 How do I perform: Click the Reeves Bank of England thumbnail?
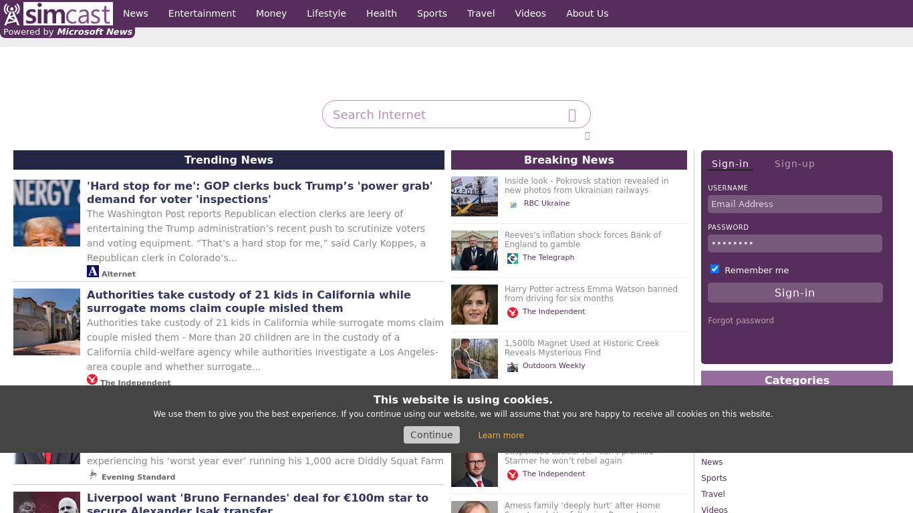click(x=475, y=250)
